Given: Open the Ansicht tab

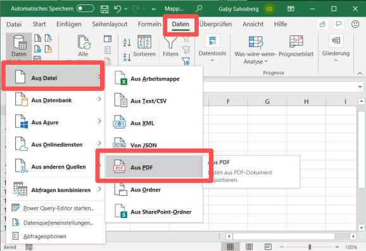Looking at the screenshot, I should pos(253,24).
